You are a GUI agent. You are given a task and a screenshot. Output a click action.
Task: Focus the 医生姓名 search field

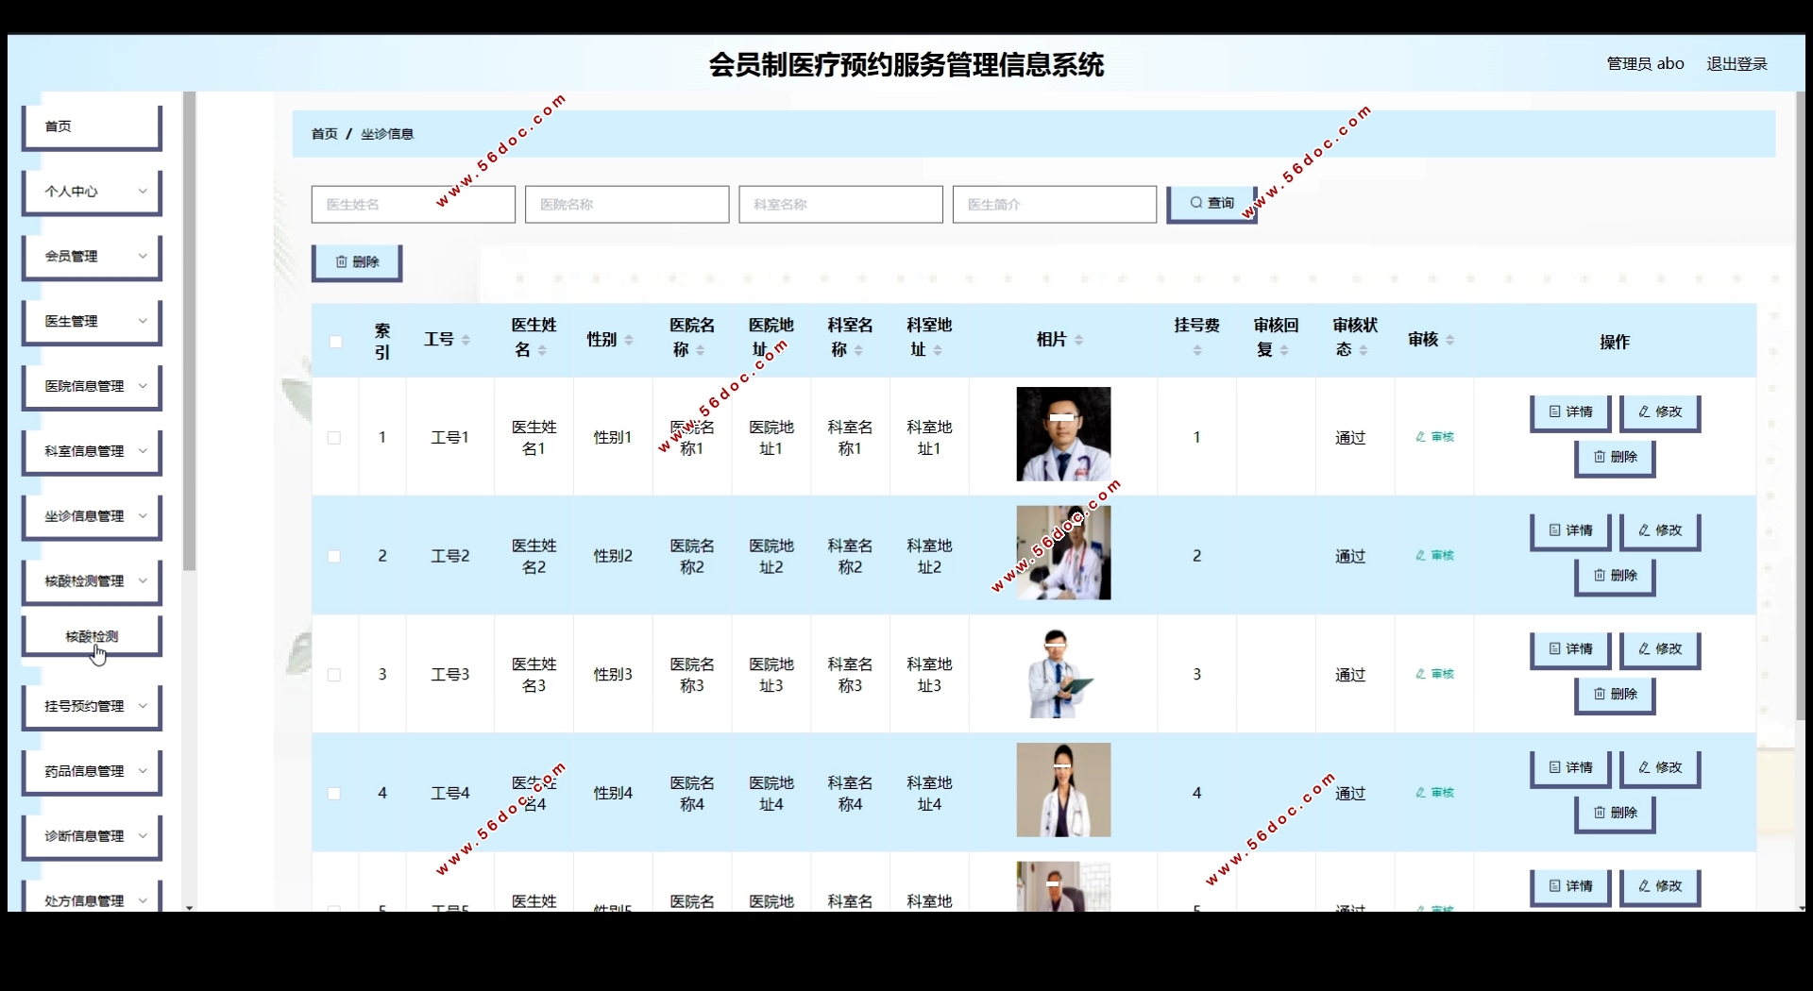pos(414,205)
